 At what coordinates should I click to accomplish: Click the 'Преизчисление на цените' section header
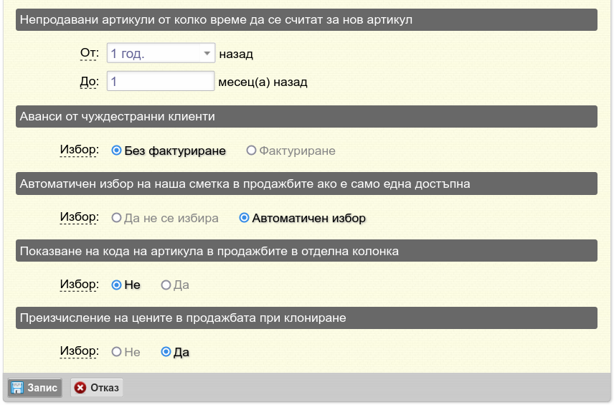306,318
